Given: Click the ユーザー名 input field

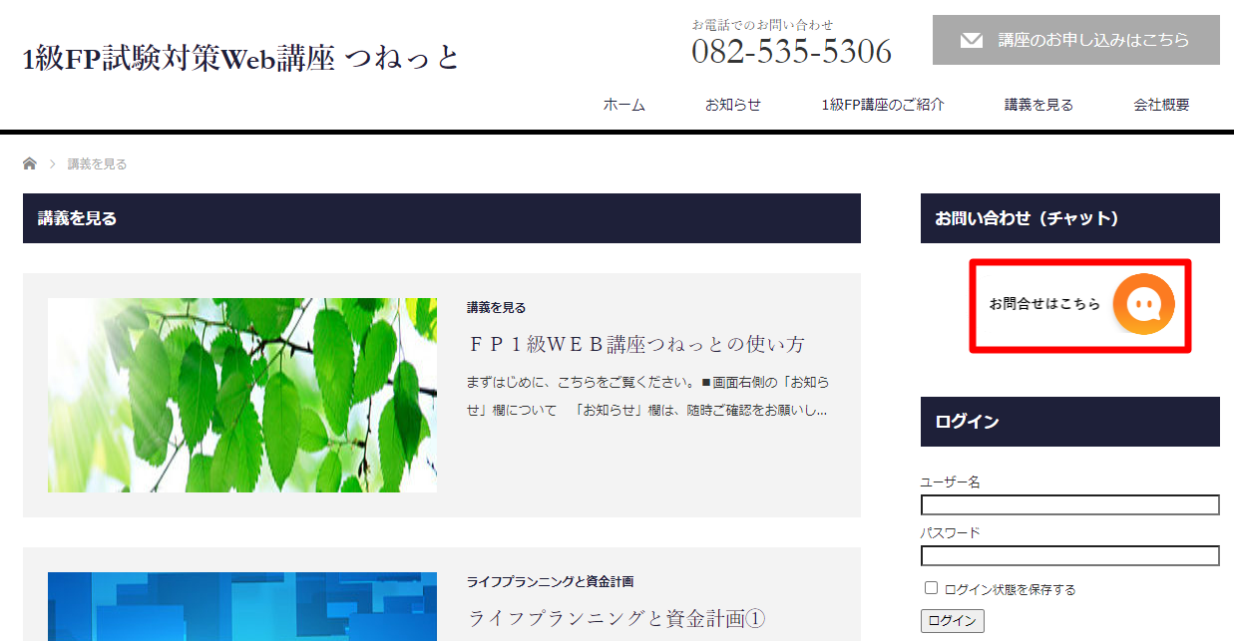Looking at the screenshot, I should click(x=1069, y=505).
